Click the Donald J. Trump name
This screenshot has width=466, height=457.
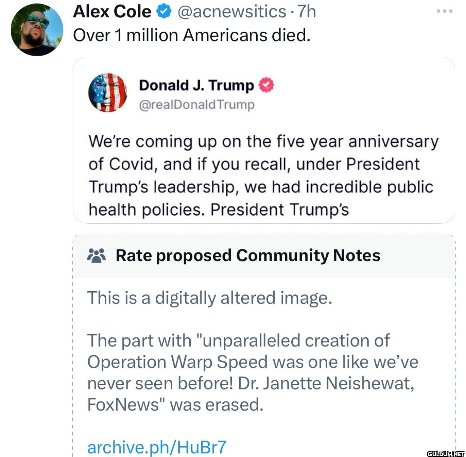[x=196, y=85]
